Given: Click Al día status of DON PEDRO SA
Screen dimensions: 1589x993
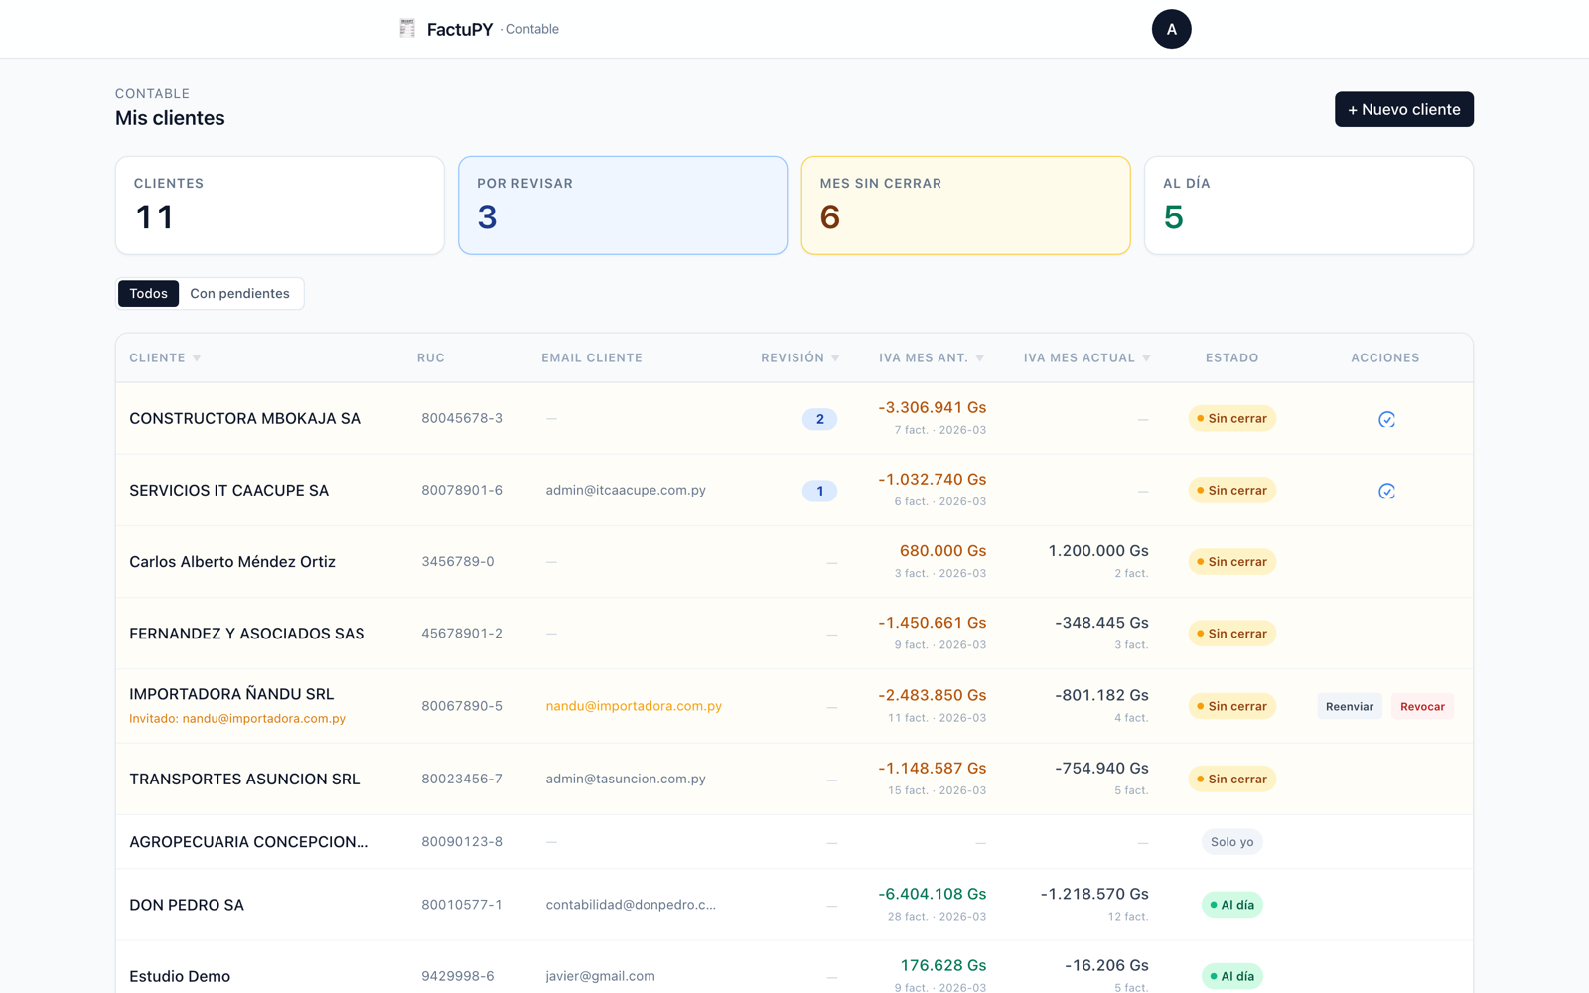Looking at the screenshot, I should click(1231, 905).
